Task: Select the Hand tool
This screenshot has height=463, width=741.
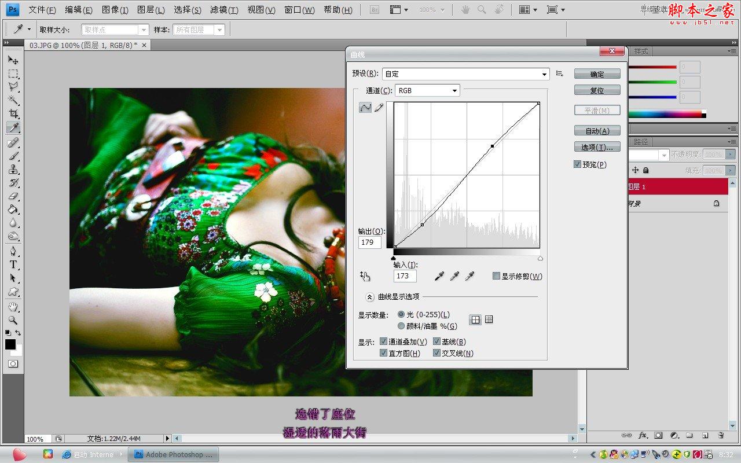Action: 13,307
